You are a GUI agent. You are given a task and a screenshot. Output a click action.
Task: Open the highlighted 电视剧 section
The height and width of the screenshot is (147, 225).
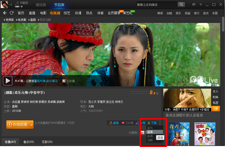(55, 13)
